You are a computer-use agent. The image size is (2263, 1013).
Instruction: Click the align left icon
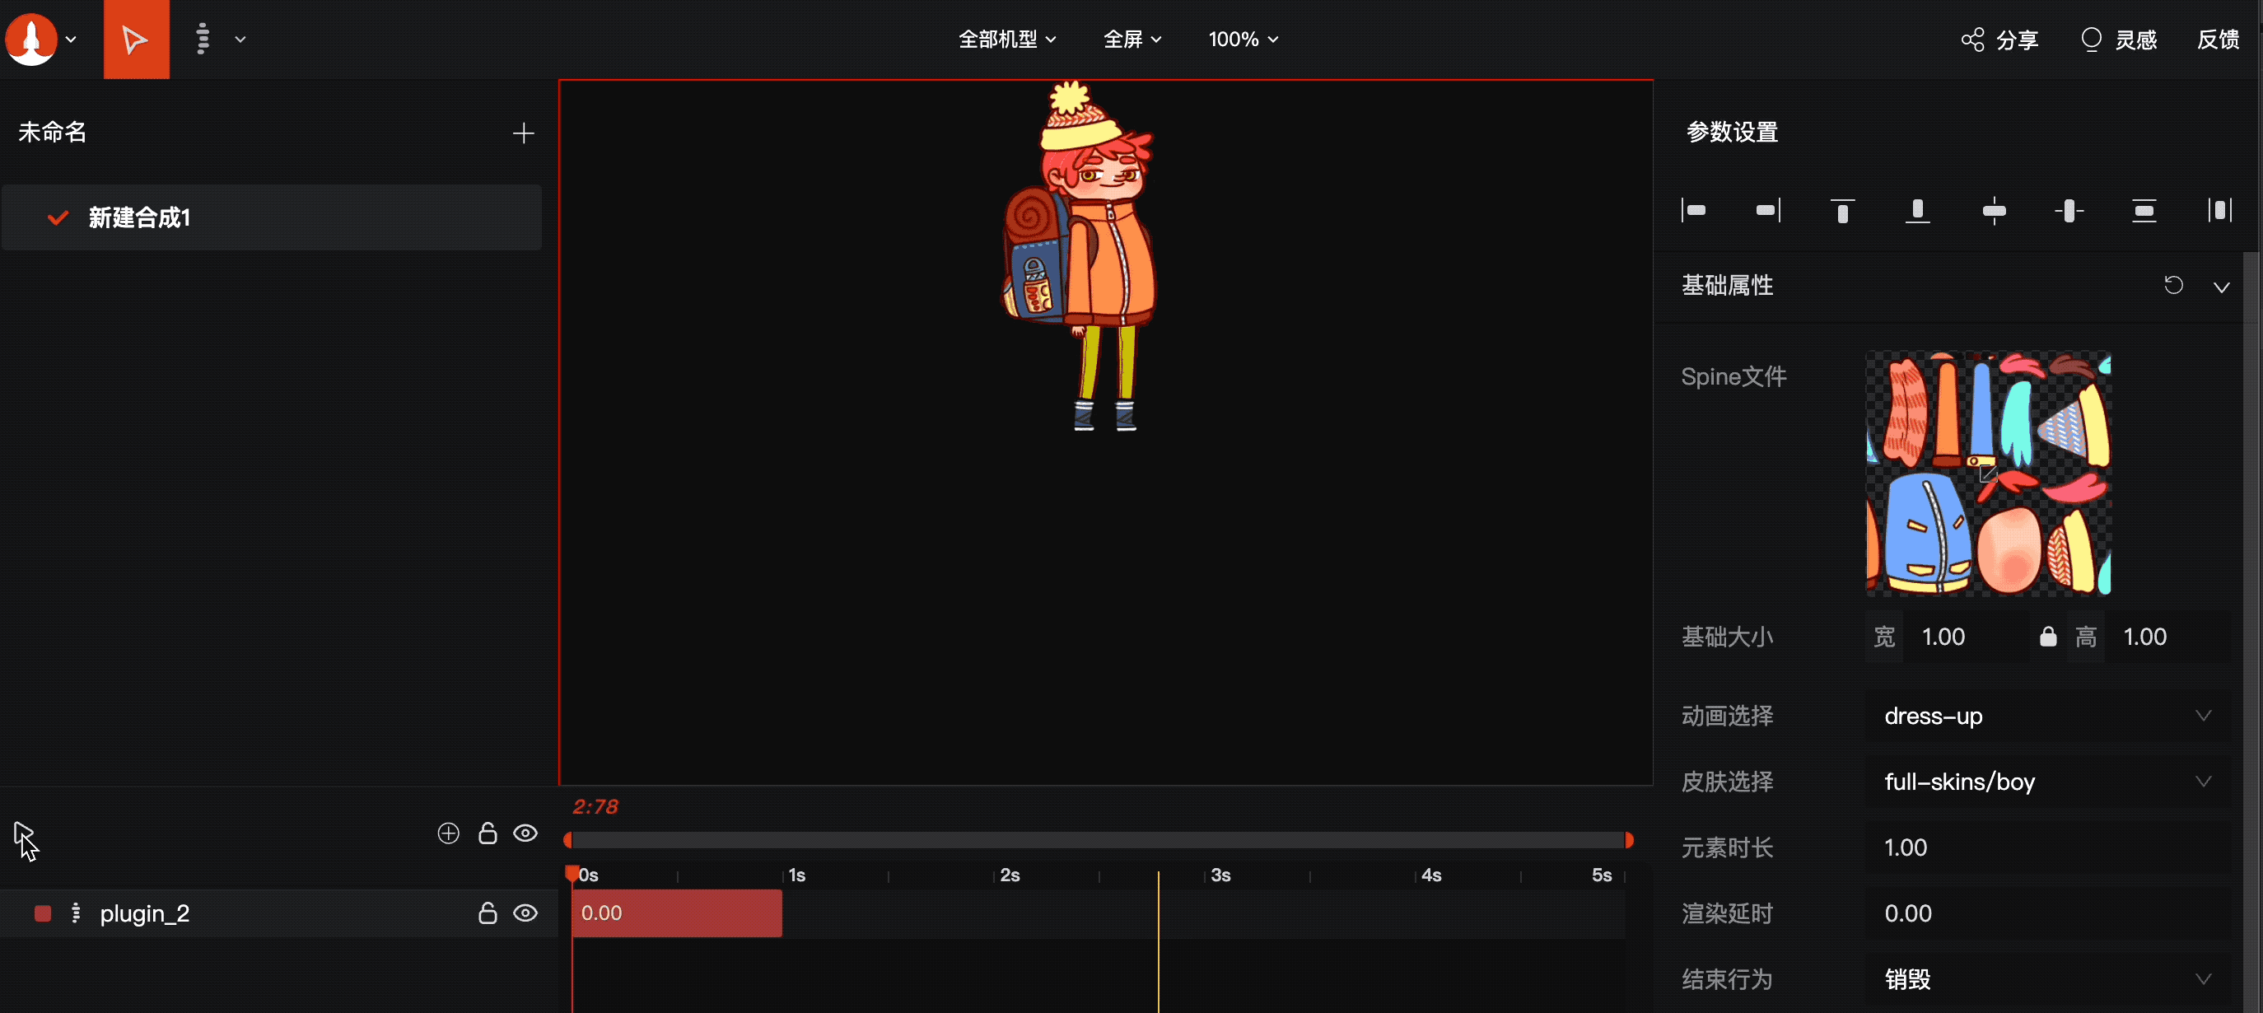1693,210
